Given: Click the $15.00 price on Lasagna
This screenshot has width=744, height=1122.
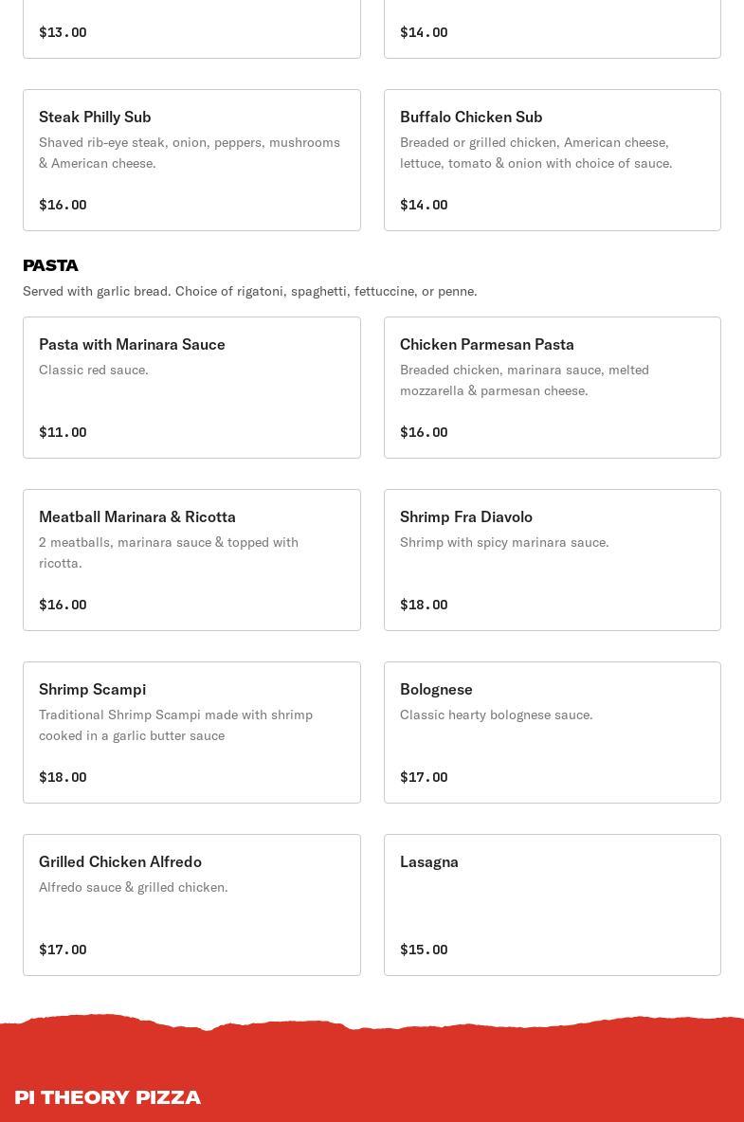Looking at the screenshot, I should point(424,950).
